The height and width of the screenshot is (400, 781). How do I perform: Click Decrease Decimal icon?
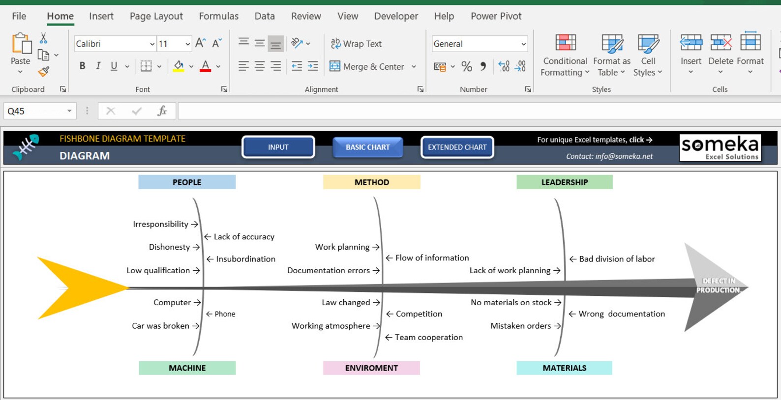520,66
